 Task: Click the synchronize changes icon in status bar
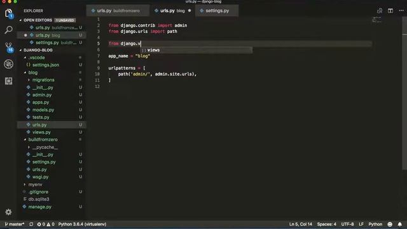pyautogui.click(x=31, y=224)
